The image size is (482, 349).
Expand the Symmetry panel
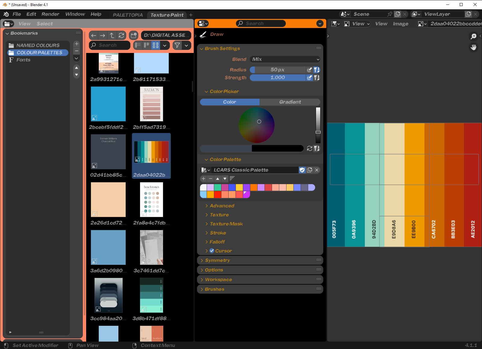(260, 260)
